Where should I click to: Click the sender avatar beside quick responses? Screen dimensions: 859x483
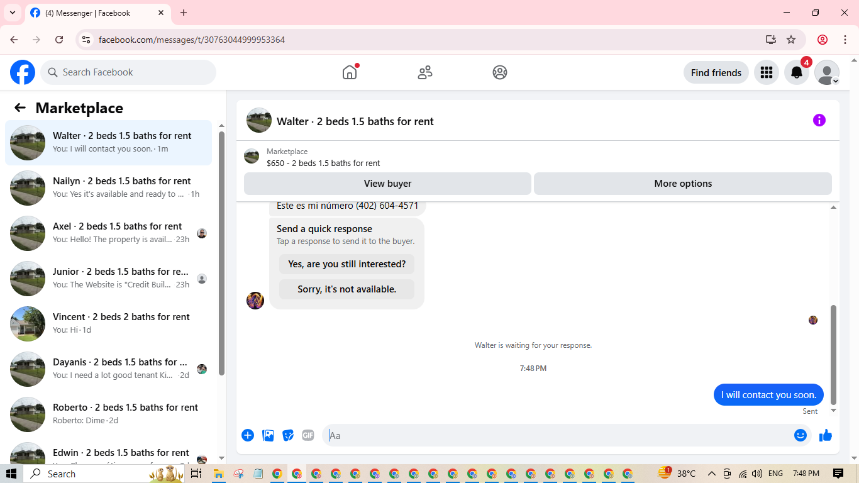click(255, 301)
